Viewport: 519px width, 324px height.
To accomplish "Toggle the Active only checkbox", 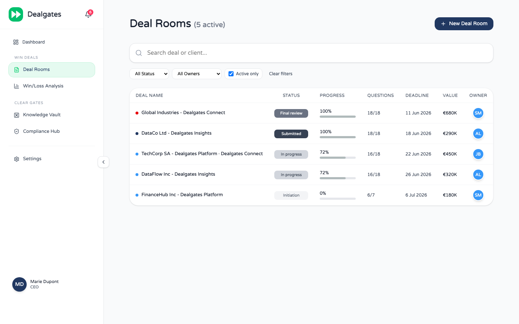I will (231, 74).
